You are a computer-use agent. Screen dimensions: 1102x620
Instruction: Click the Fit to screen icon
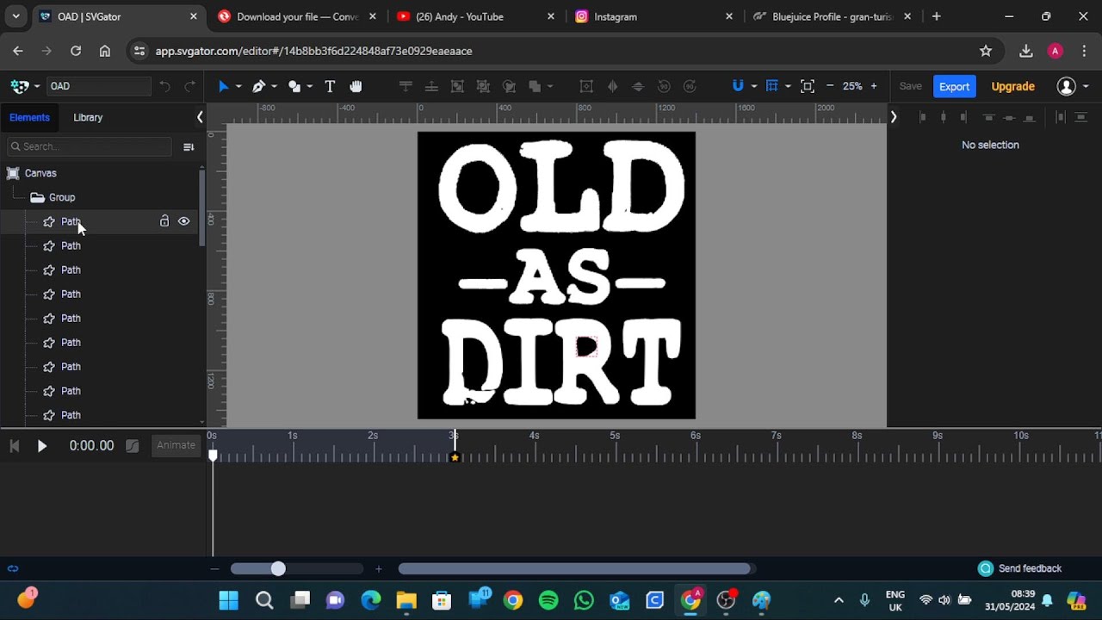tap(807, 86)
